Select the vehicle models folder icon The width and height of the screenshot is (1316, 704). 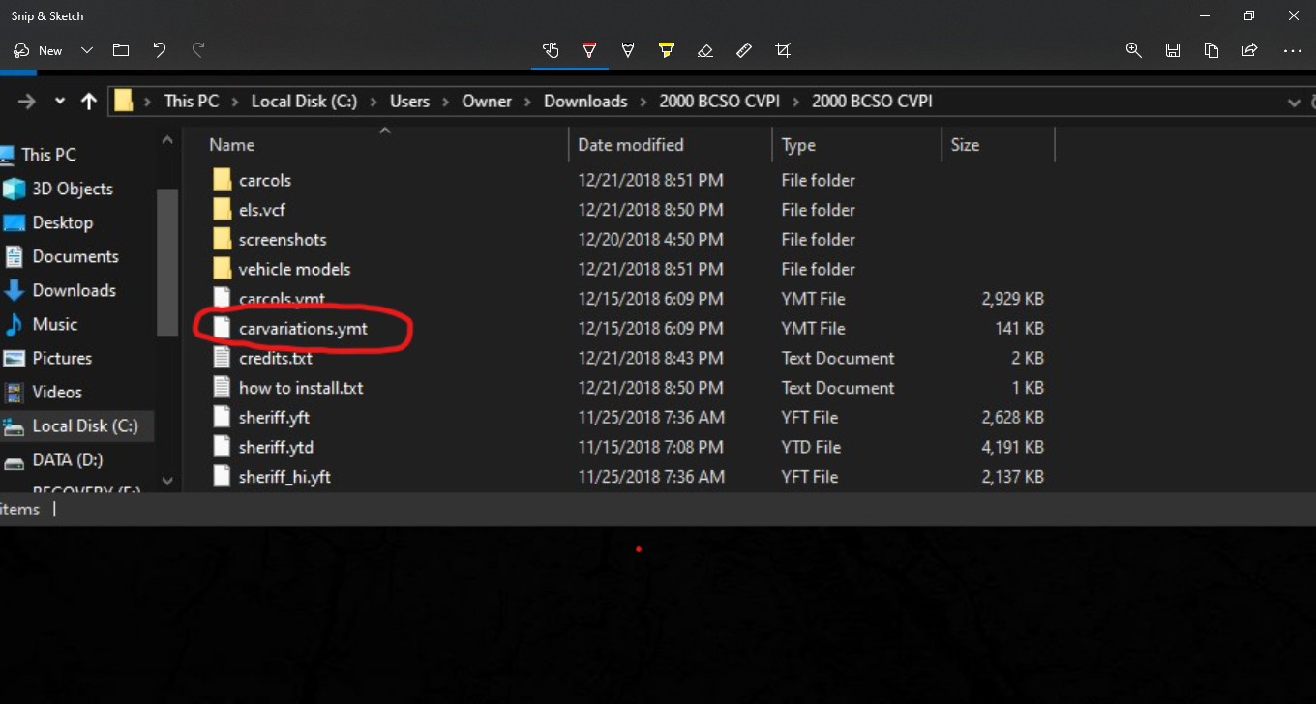click(x=223, y=269)
